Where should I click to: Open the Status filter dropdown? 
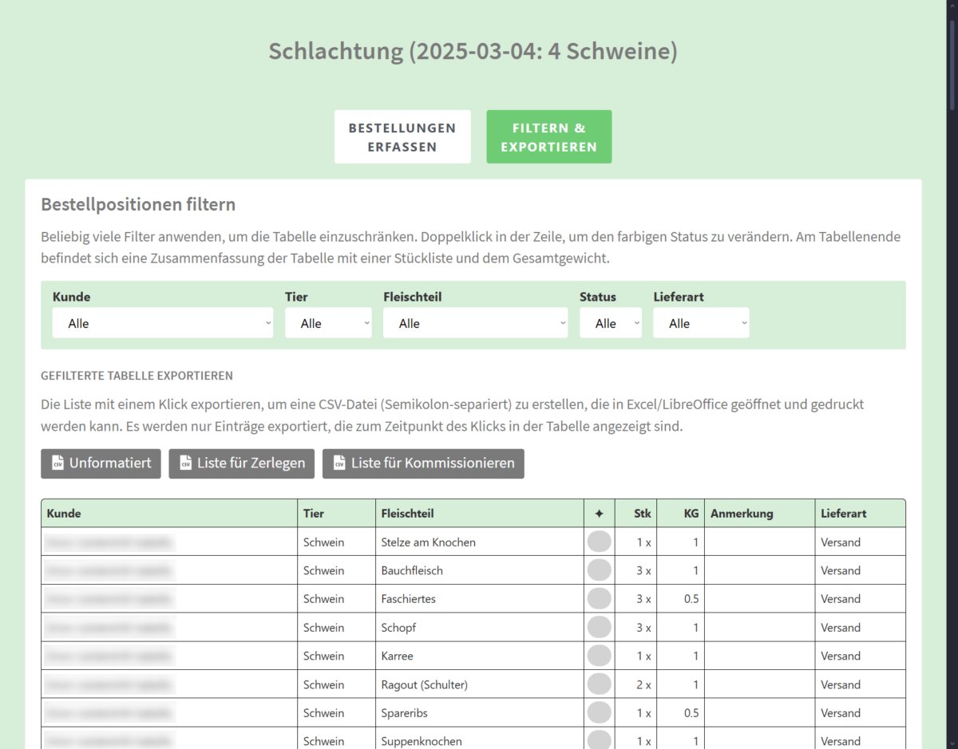click(x=611, y=322)
